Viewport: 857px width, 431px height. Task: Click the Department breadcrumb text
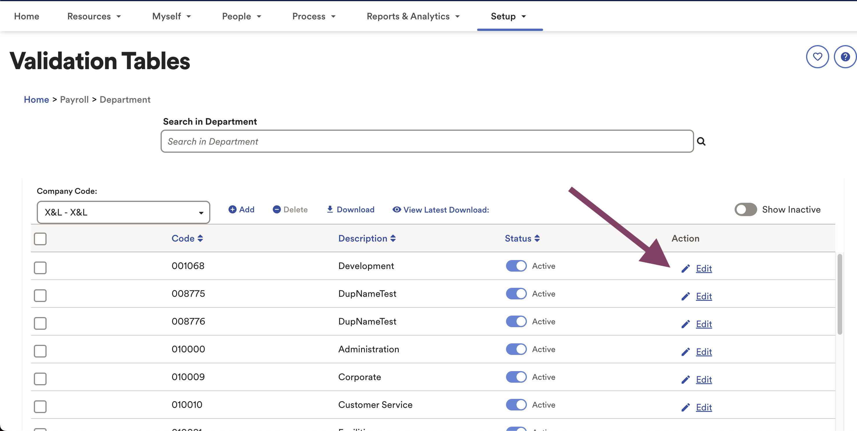coord(125,100)
